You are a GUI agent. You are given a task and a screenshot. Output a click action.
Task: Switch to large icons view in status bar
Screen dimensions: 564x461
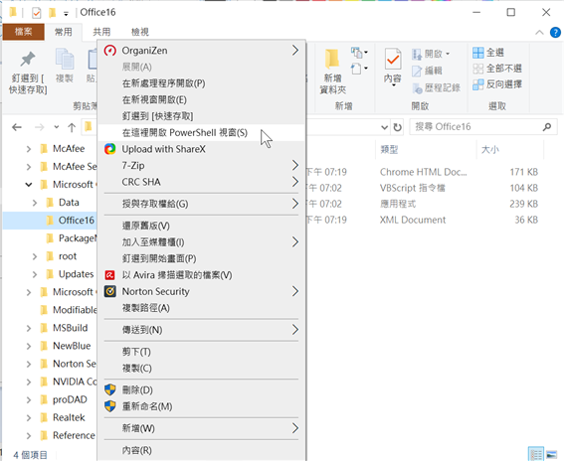coord(551,454)
